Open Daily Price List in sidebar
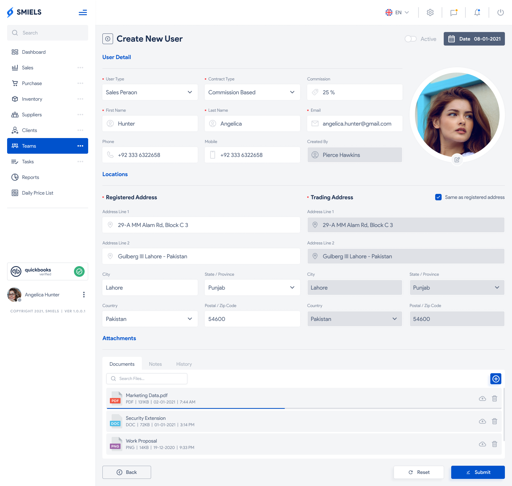512x486 pixels. 48,193
